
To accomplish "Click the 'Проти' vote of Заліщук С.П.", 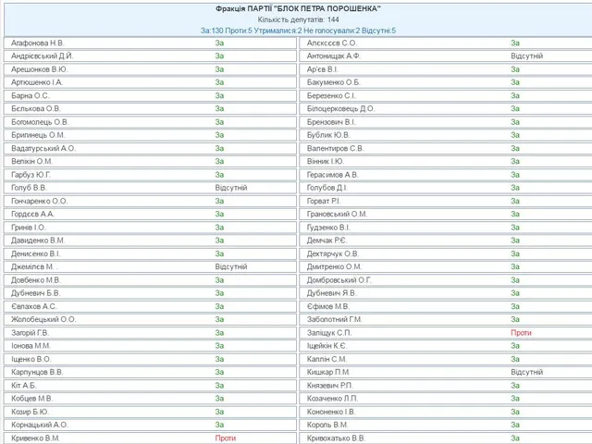I will [521, 332].
